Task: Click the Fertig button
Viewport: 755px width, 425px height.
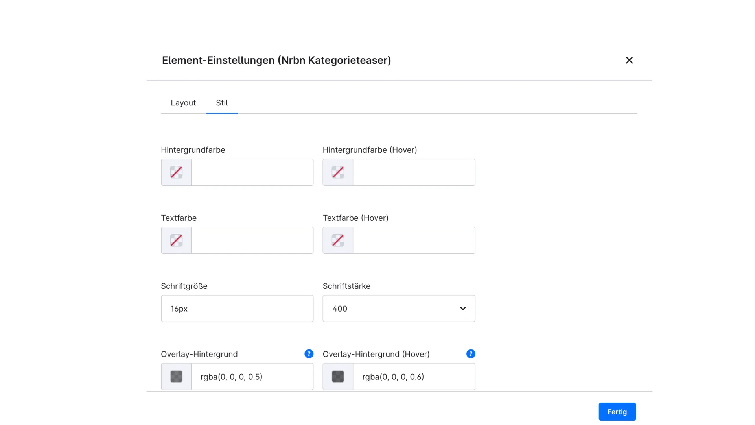Action: click(x=617, y=412)
